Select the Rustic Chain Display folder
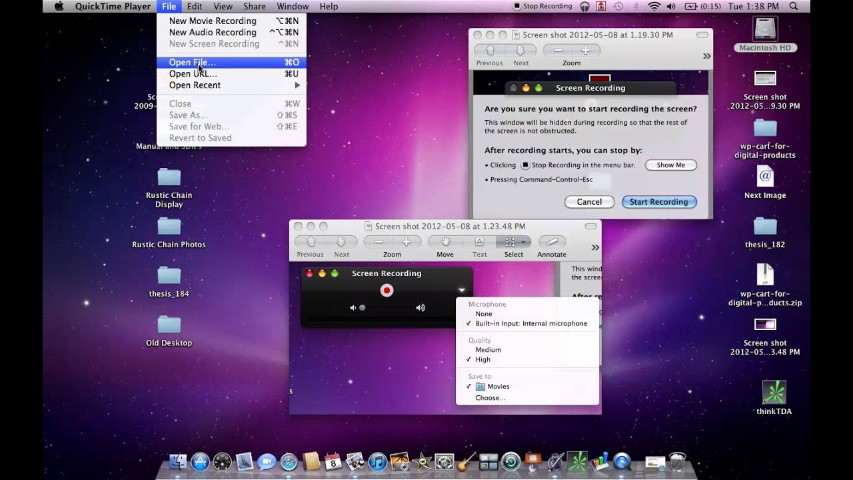Image resolution: width=853 pixels, height=480 pixels. coord(169,177)
